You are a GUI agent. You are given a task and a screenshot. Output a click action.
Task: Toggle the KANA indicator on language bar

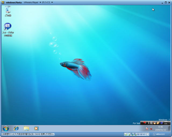[166, 124]
